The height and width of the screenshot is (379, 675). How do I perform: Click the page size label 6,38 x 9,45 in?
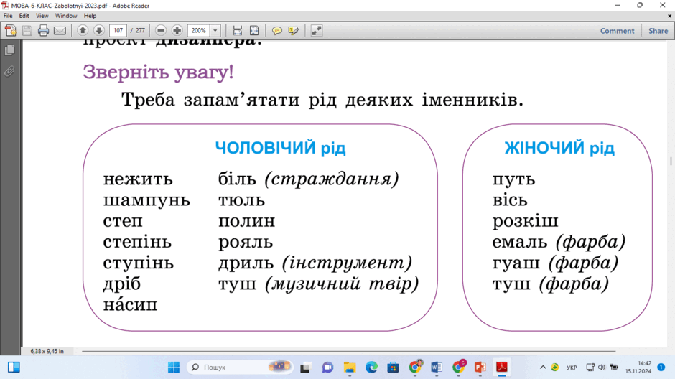click(47, 352)
